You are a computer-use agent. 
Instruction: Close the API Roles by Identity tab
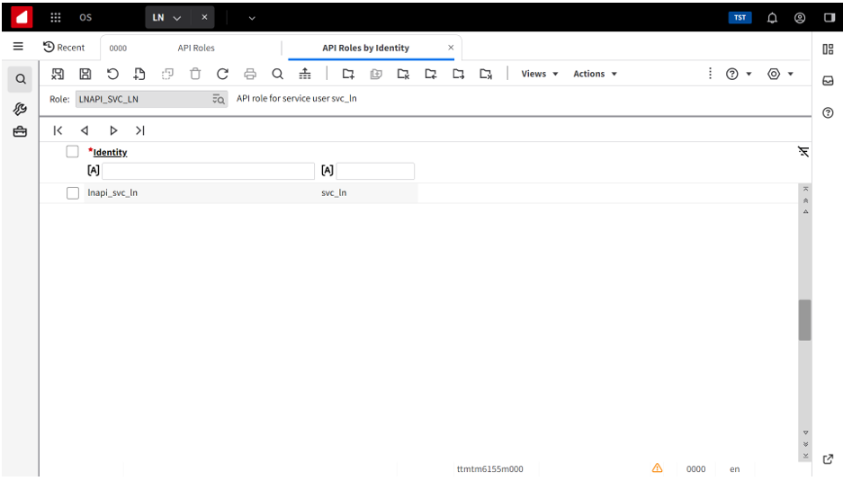click(451, 48)
